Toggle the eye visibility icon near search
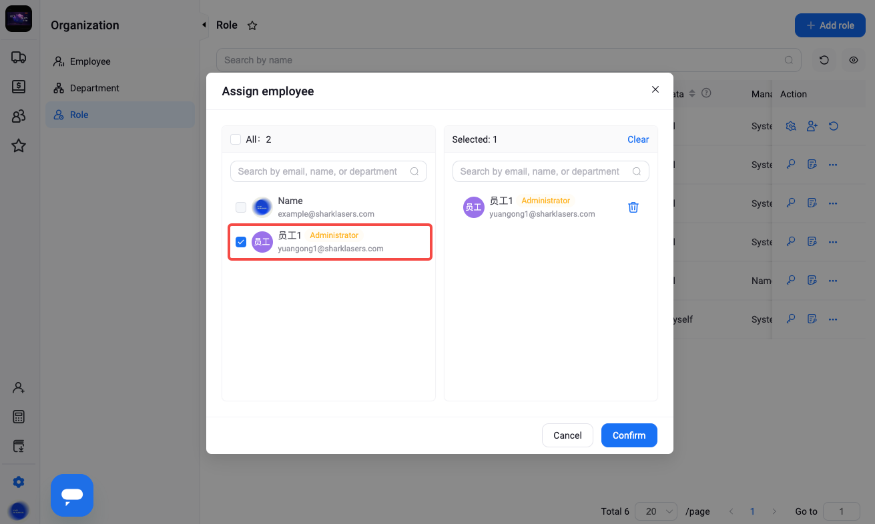Viewport: 875px width, 524px height. (x=854, y=60)
